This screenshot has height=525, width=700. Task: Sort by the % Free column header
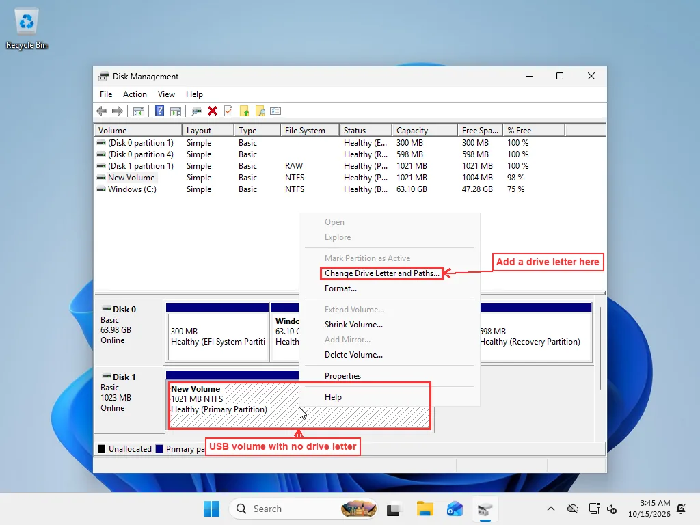point(534,131)
